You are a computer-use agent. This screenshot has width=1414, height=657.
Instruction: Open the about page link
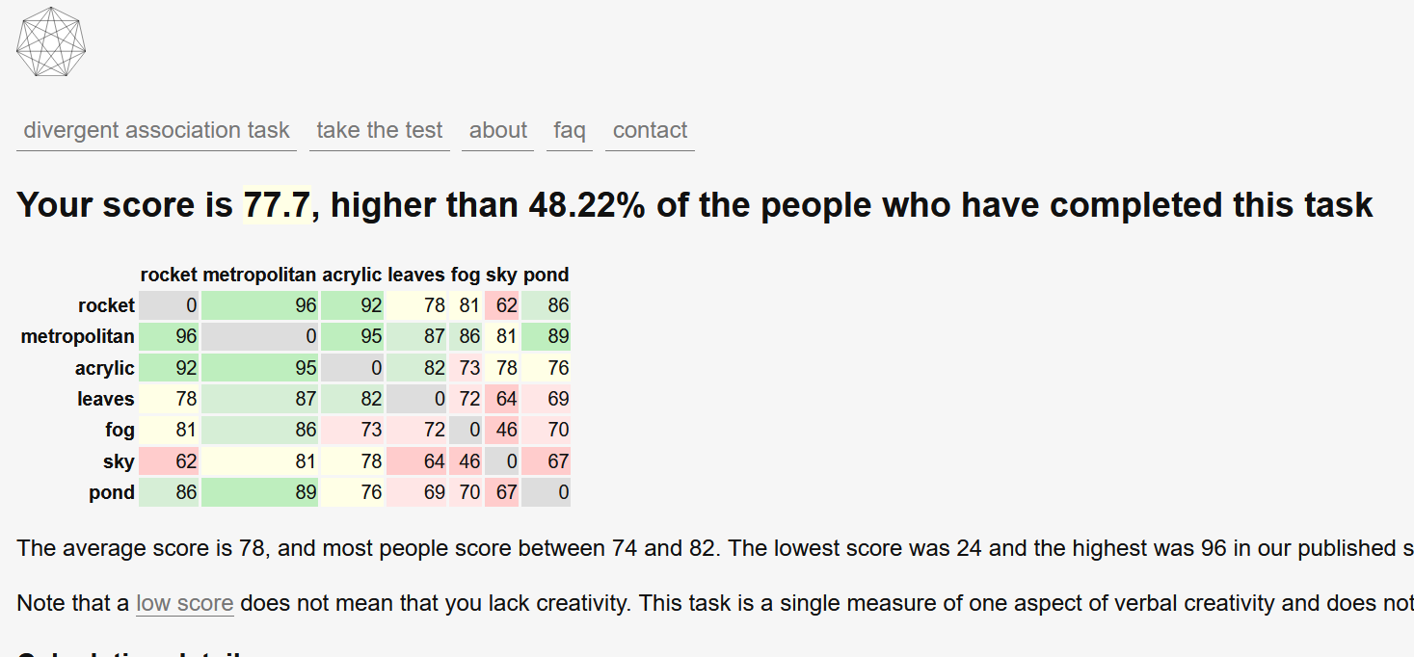tap(498, 131)
